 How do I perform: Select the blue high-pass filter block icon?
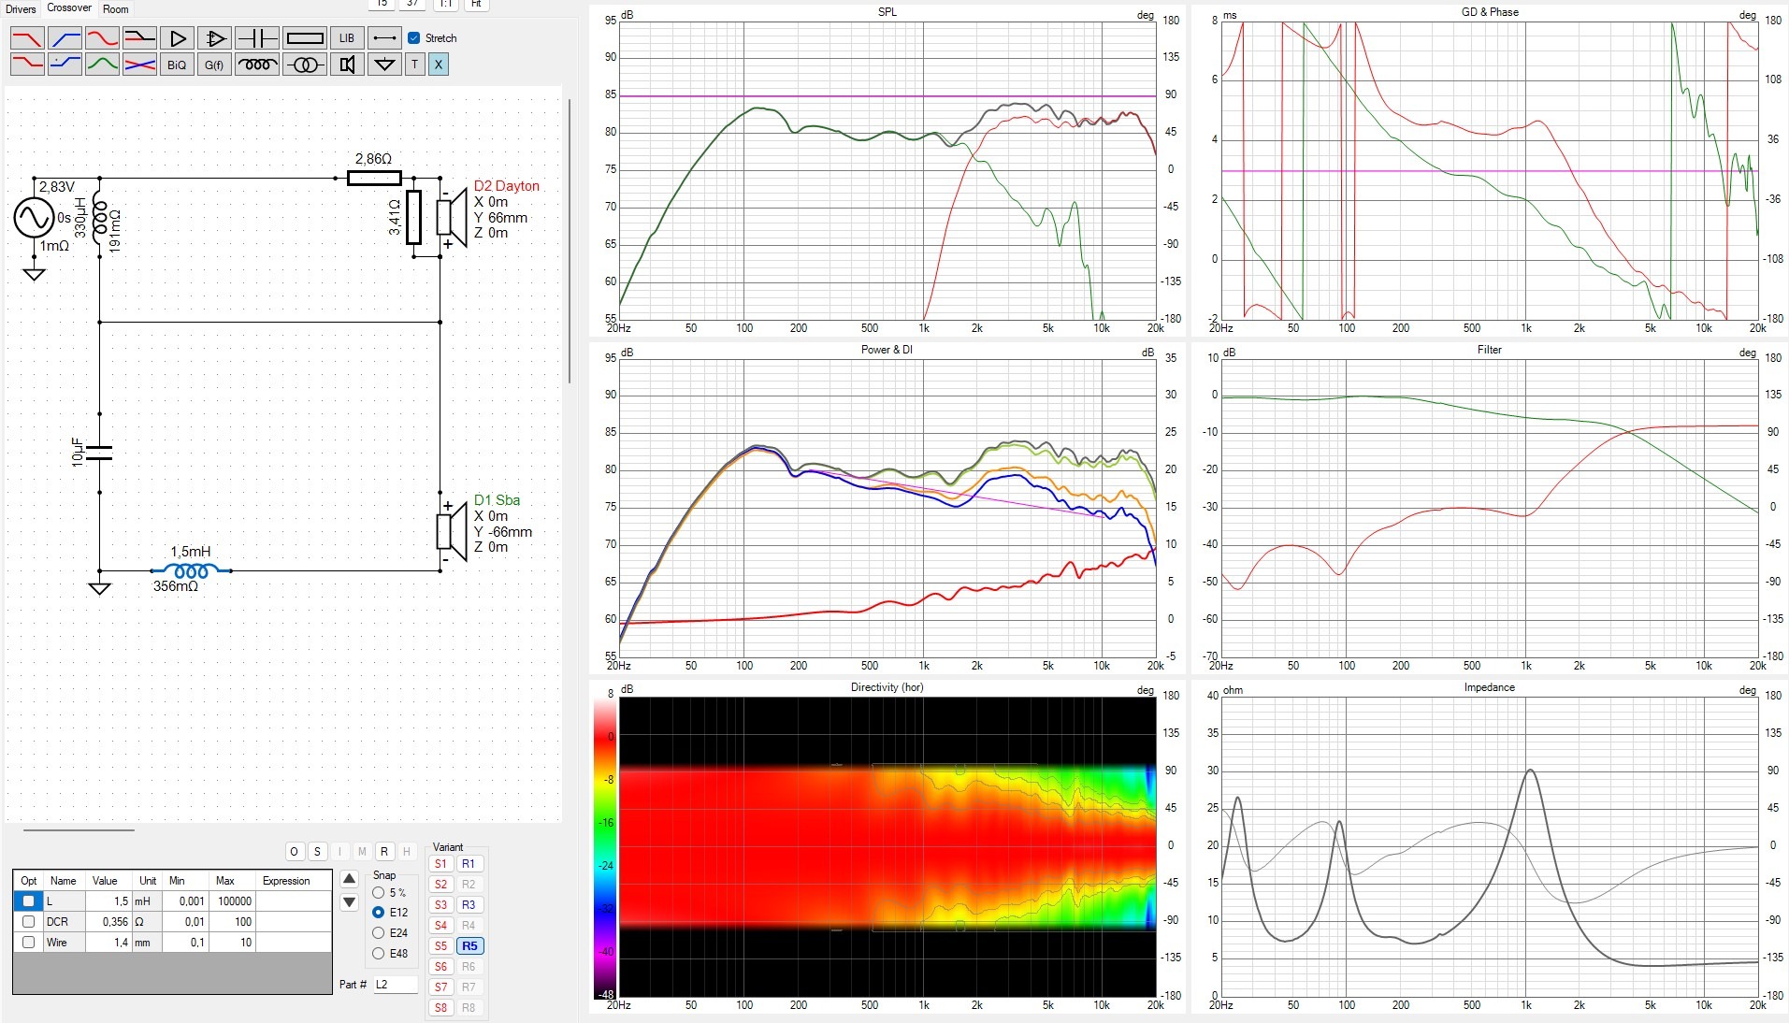pyautogui.click(x=65, y=38)
